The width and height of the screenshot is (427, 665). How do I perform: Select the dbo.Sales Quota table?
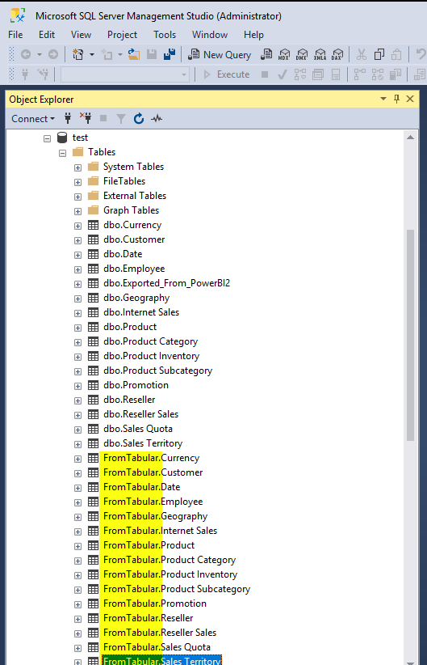[x=138, y=428]
